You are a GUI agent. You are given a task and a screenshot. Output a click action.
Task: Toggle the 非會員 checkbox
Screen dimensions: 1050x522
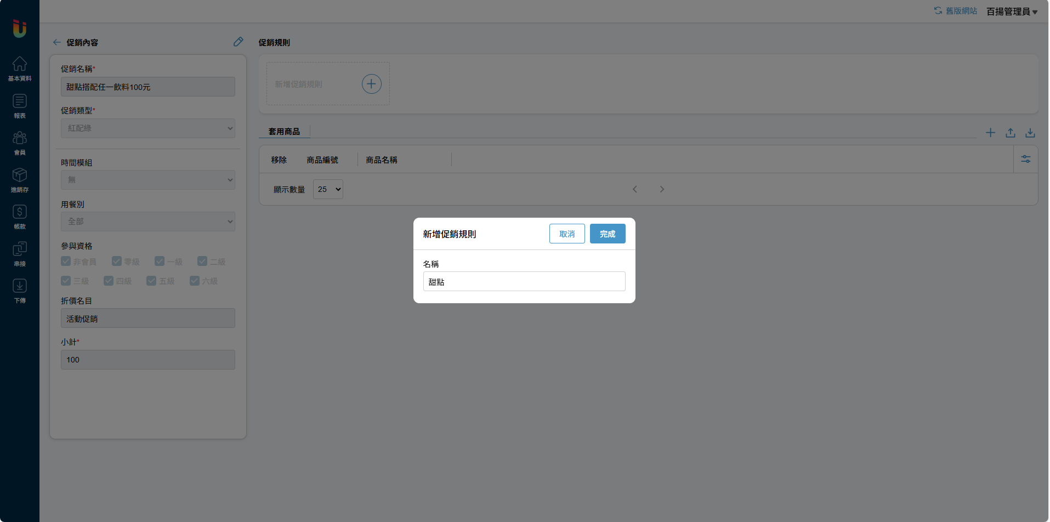click(66, 261)
